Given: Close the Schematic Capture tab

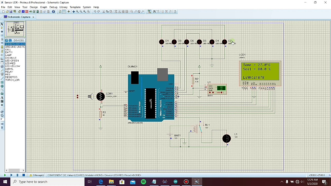Looking at the screenshot, I should click(x=33, y=17).
